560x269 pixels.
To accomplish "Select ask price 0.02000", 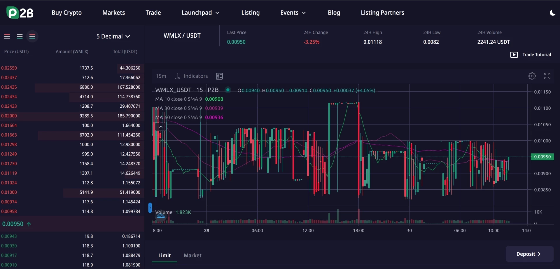I will 9,116.
